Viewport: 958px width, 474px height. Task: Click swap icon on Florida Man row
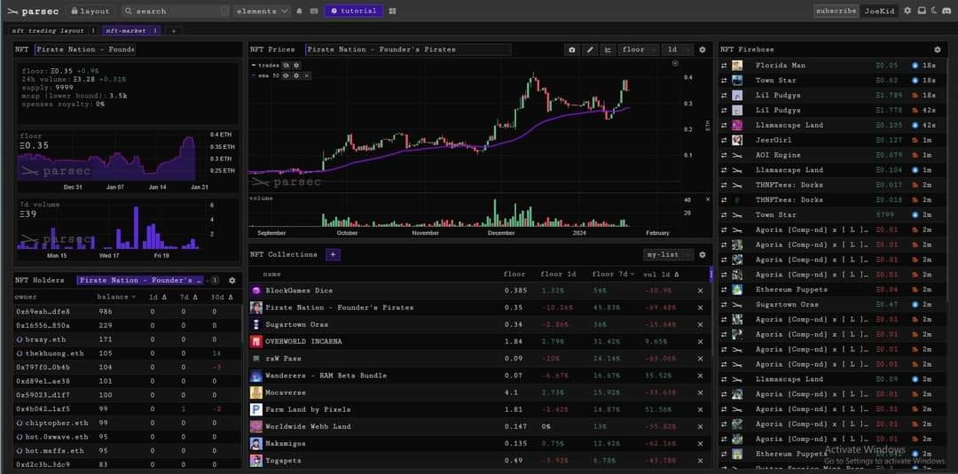(724, 66)
